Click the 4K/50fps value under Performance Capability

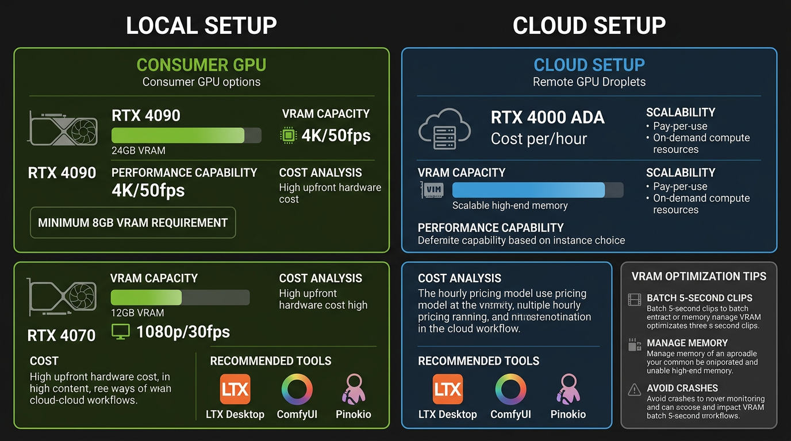click(x=148, y=190)
